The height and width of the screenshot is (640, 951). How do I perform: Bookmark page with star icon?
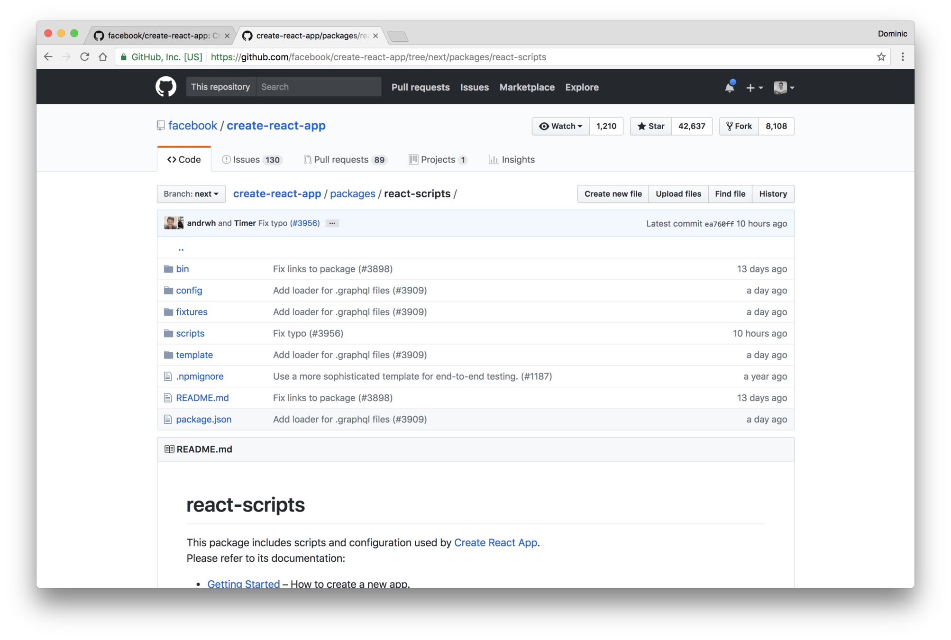(881, 57)
